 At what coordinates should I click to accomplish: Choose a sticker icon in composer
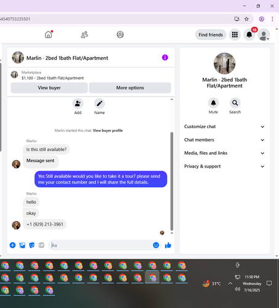(32, 245)
